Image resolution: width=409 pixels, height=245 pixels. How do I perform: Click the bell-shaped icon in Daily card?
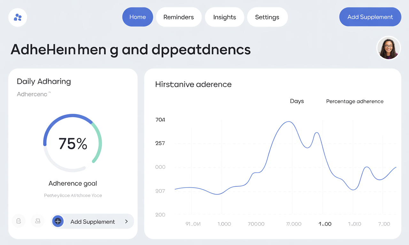tap(19, 221)
